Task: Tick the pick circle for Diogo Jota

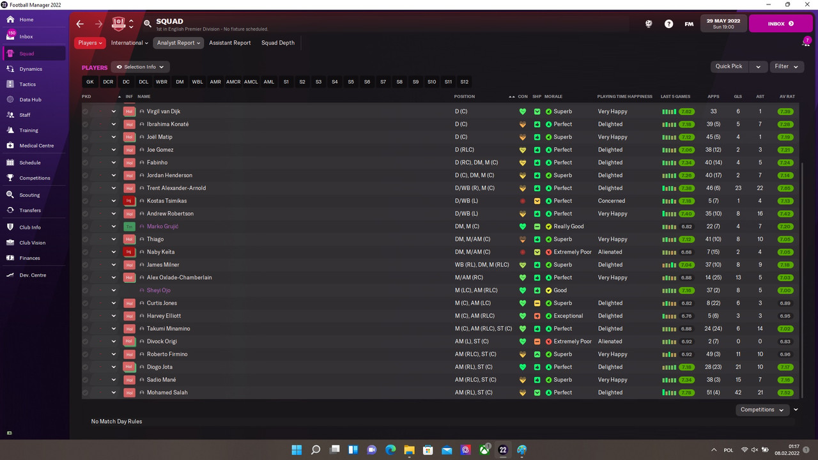Action: click(x=86, y=367)
